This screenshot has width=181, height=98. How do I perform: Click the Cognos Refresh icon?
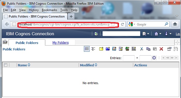pos(96,34)
